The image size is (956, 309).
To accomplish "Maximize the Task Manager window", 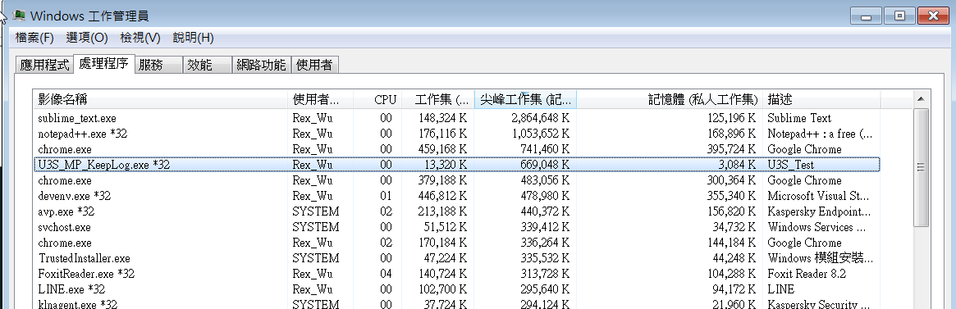I will 900,16.
